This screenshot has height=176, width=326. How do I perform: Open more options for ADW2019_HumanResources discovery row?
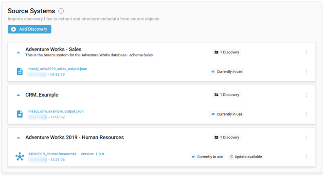coord(307,157)
